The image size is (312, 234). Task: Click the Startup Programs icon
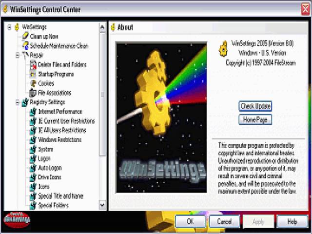coord(33,74)
